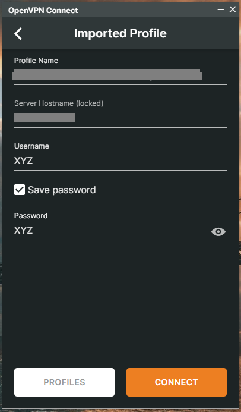Click the Username label
Image resolution: width=241 pixels, height=412 pixels.
(31, 146)
